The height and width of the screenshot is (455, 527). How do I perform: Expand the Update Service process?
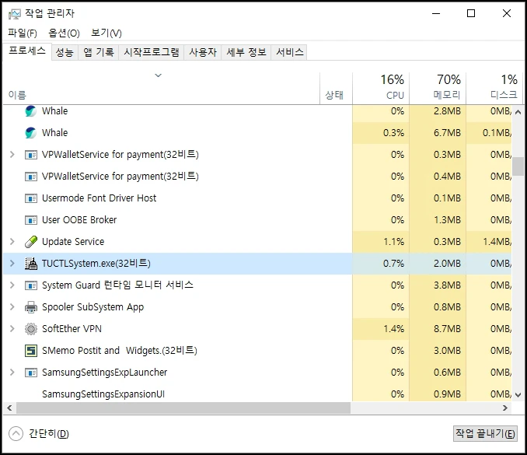(12, 242)
